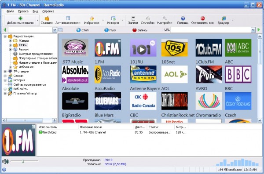Screen dimensions: 264x174
Task: Open the Справка menu
Action: [48, 11]
